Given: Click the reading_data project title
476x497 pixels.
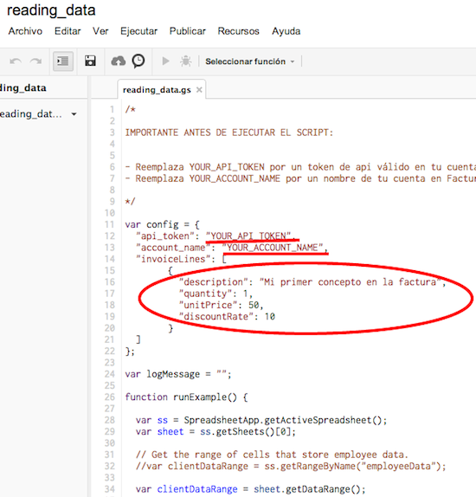Looking at the screenshot, I should [x=51, y=10].
